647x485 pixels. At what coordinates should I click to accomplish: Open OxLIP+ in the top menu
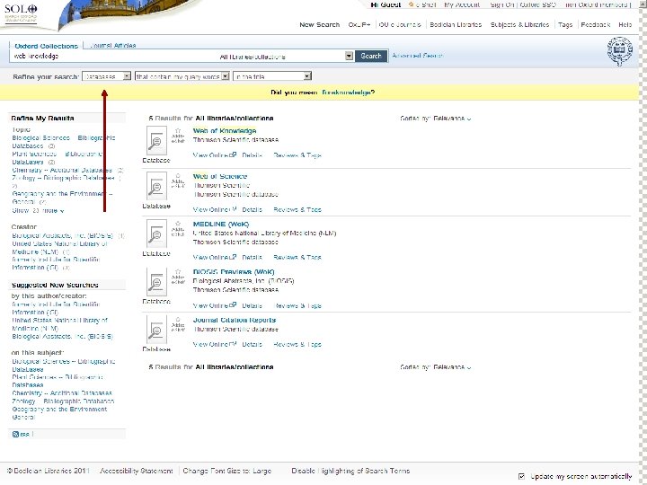359,25
